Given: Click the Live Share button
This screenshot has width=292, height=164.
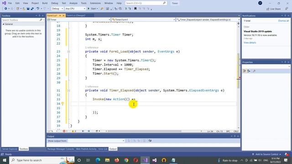Looking at the screenshot, I should 273,9.
